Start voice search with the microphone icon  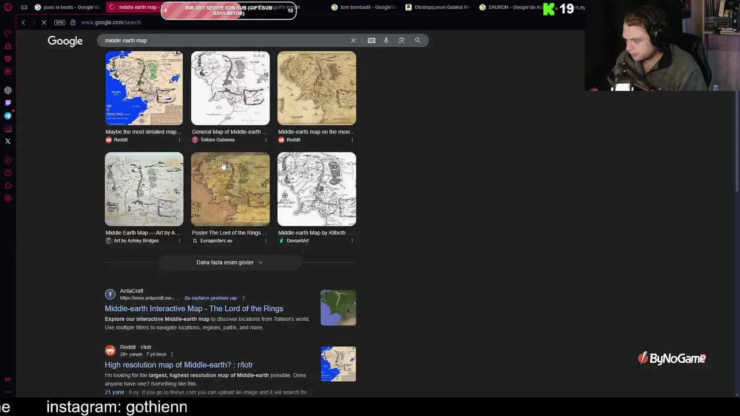tap(386, 40)
